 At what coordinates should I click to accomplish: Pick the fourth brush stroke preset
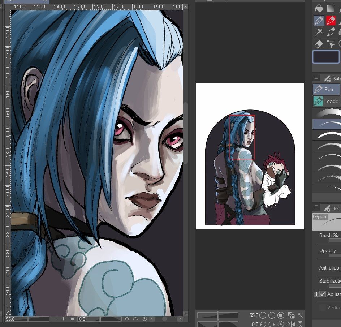(x=327, y=146)
